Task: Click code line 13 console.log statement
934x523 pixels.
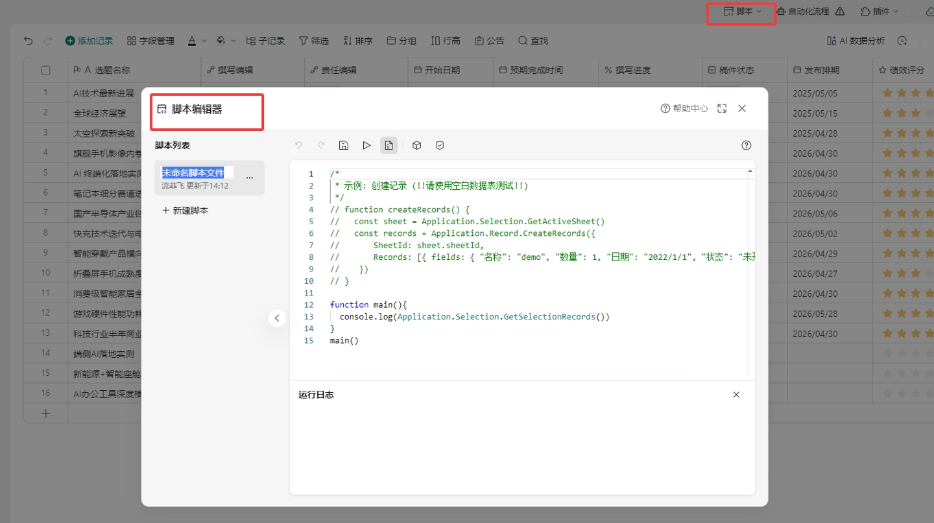Action: [475, 317]
